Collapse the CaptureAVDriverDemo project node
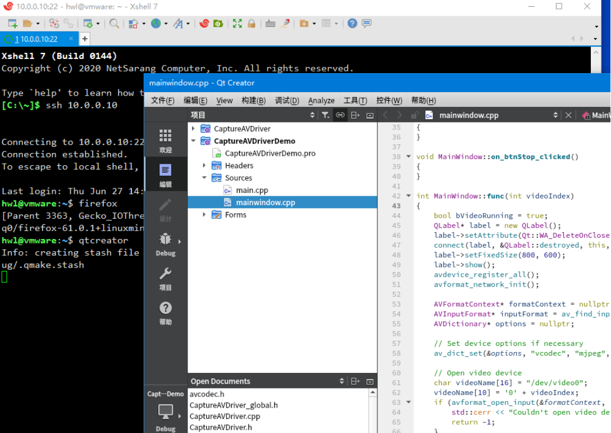Image resolution: width=611 pixels, height=433 pixels. click(193, 141)
